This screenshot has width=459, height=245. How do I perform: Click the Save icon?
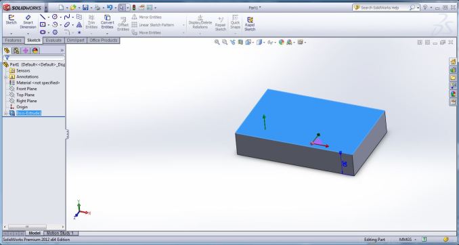pyautogui.click(x=85, y=7)
